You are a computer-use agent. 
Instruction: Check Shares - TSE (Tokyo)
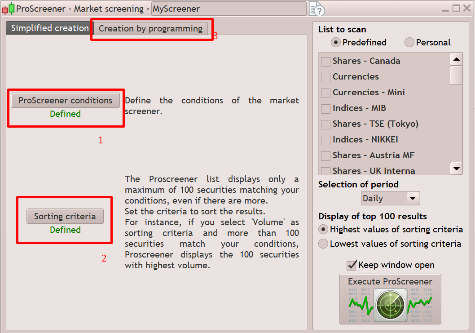coord(325,124)
